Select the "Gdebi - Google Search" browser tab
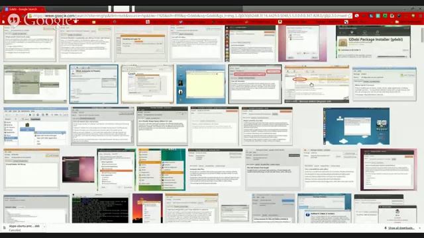Image resolution: width=424 pixels, height=238 pixels. [23, 9]
